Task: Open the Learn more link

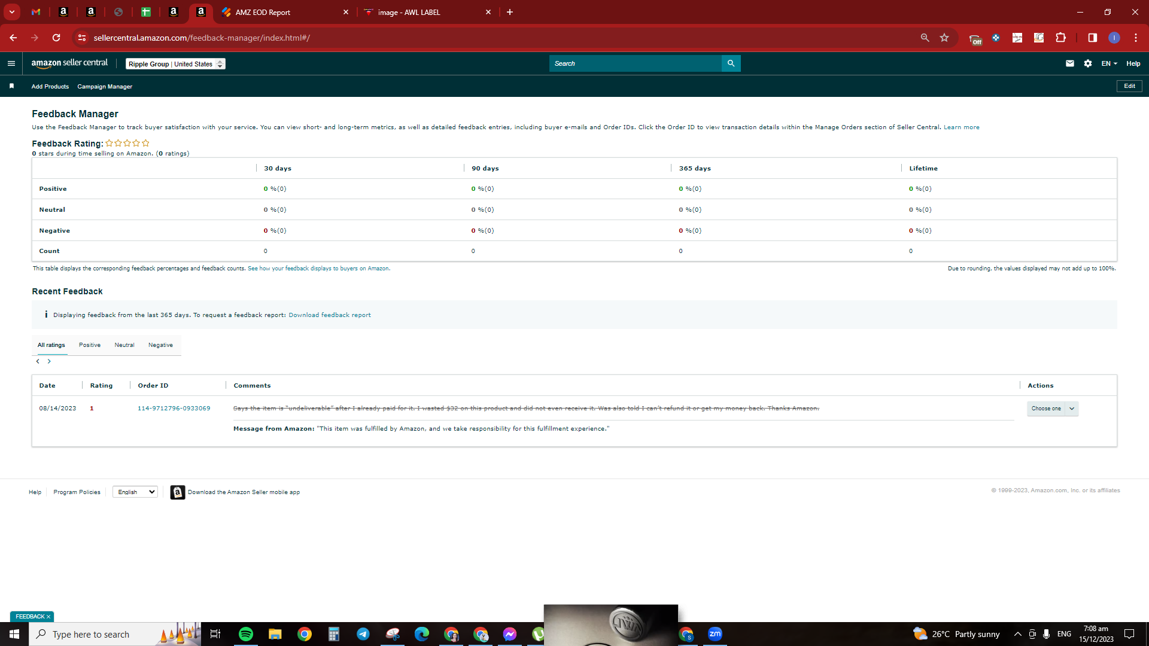Action: [962, 127]
